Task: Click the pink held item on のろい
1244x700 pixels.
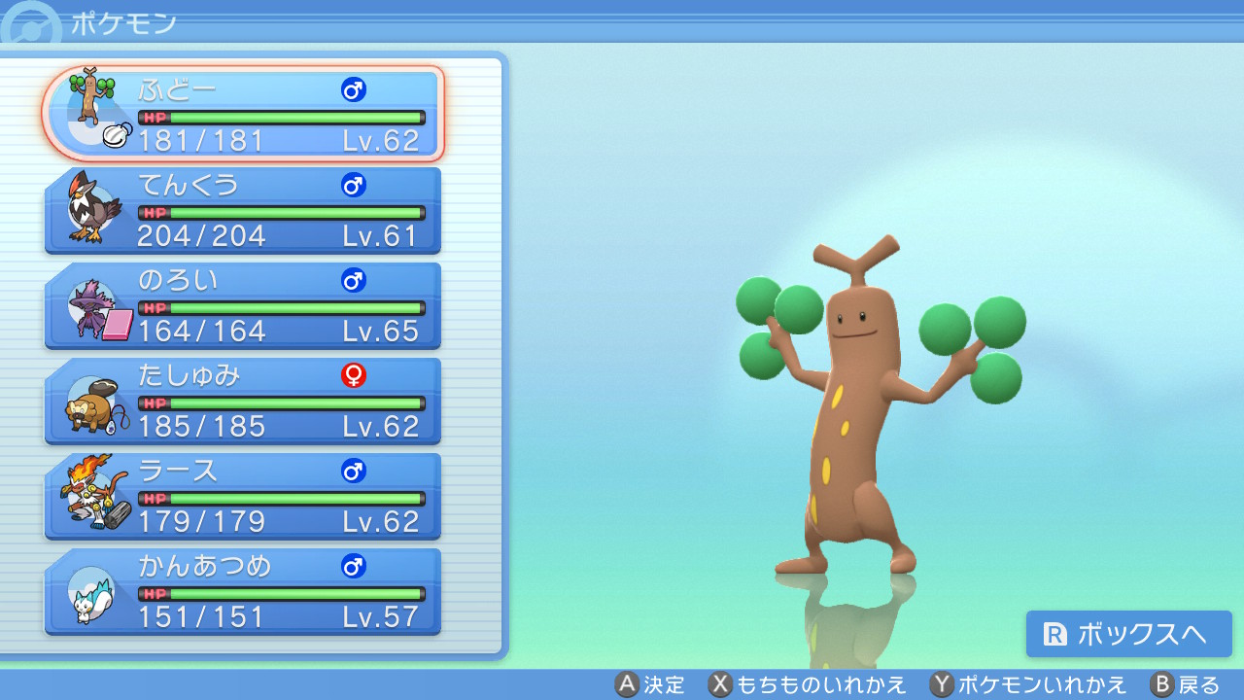Action: (118, 323)
